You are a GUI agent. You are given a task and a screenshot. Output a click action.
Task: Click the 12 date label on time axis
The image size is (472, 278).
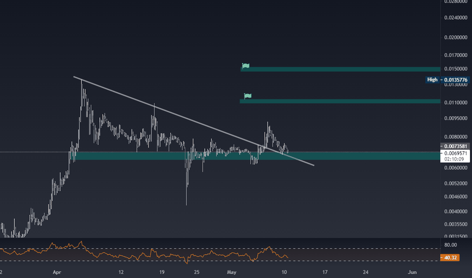click(x=121, y=272)
